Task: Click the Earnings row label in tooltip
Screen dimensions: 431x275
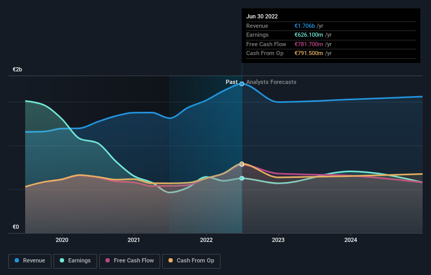Action: [x=257, y=35]
